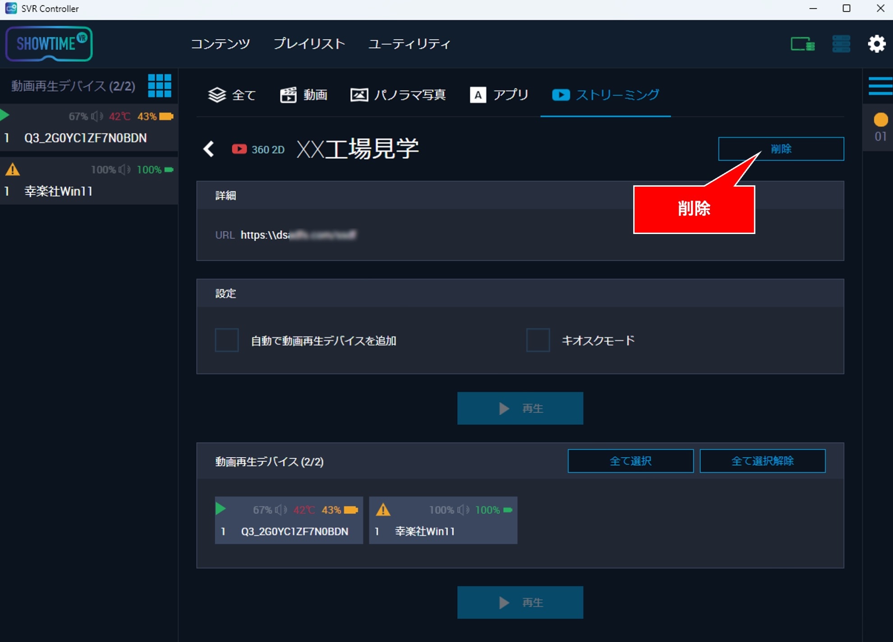Select Q3_2G0YC1ZF7N0BDN in left sidebar
This screenshot has height=642, width=893.
(89, 128)
